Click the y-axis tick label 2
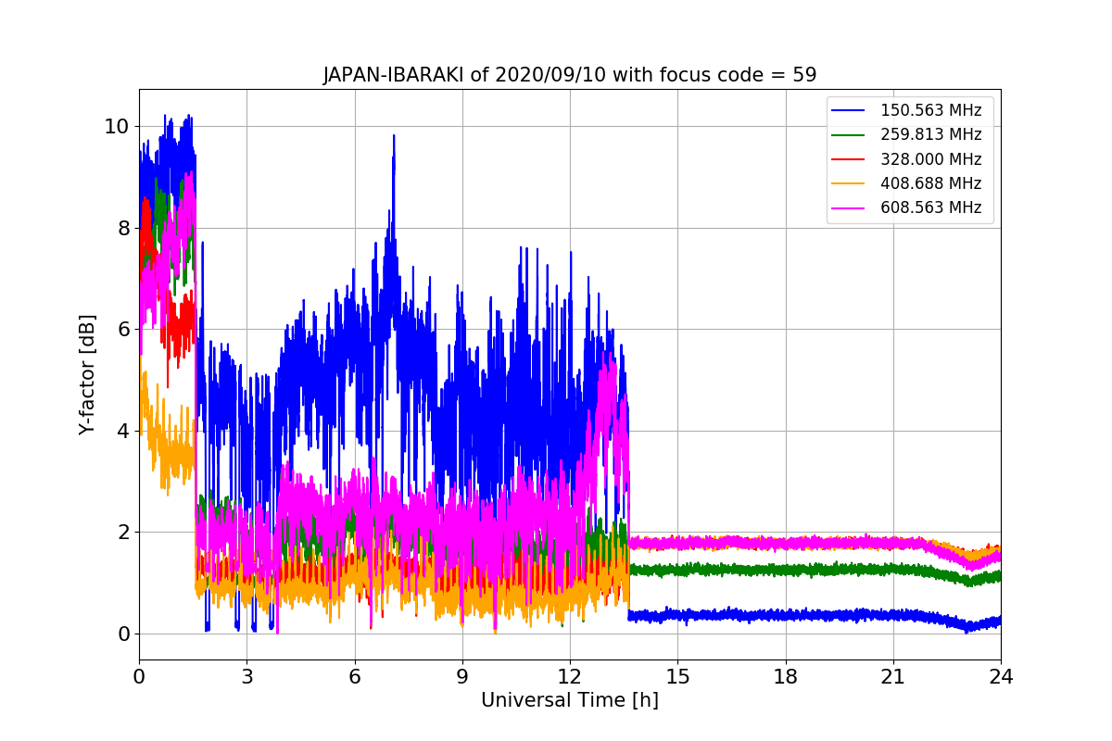Screen dimensions: 1112x741 tap(123, 533)
